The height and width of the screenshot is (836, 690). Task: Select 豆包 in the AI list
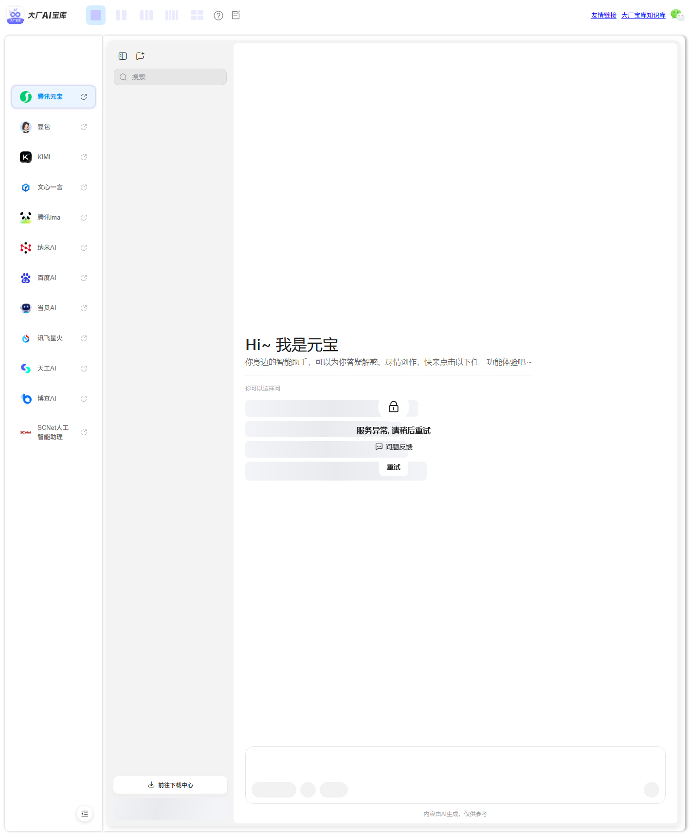pos(54,127)
